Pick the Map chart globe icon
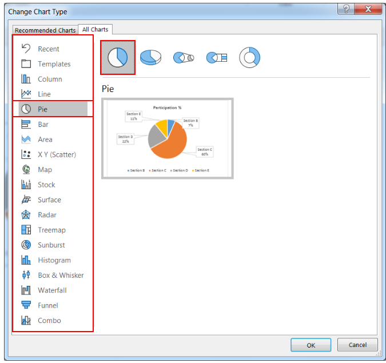386x363 pixels. click(x=26, y=170)
